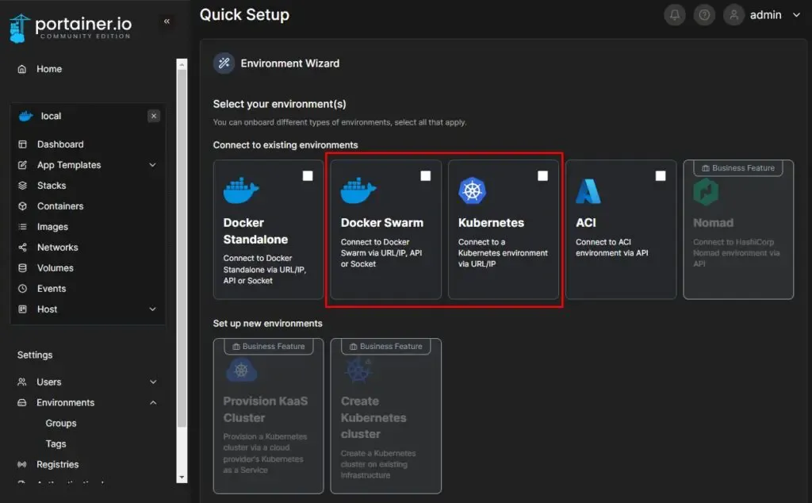812x503 pixels.
Task: Click the 'Connect to existing environments' heading
Action: click(285, 145)
